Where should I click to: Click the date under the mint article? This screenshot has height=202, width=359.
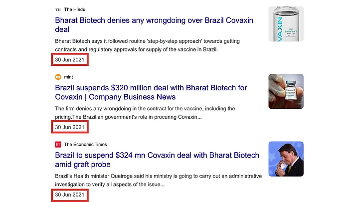click(x=70, y=127)
